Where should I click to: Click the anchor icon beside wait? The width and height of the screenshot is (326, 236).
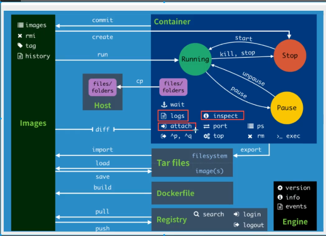164,104
